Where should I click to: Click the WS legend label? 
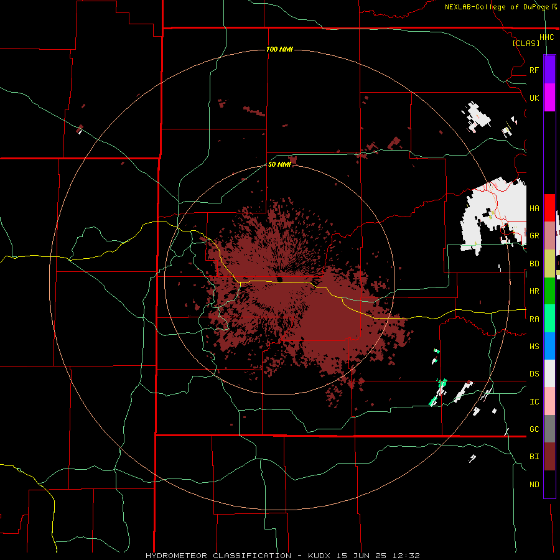[534, 347]
